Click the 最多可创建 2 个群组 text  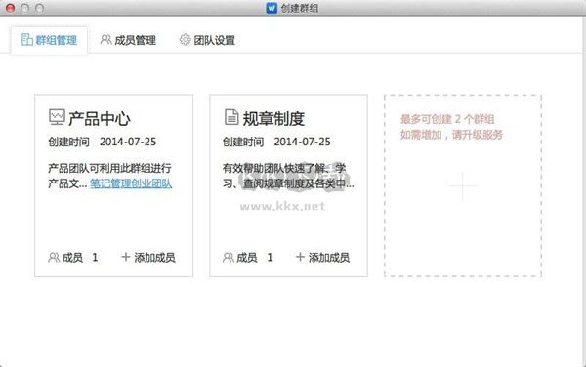click(447, 119)
